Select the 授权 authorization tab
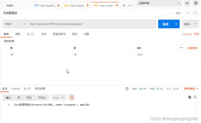Image resolution: width=201 pixels, height=123 pixels. tap(18, 34)
